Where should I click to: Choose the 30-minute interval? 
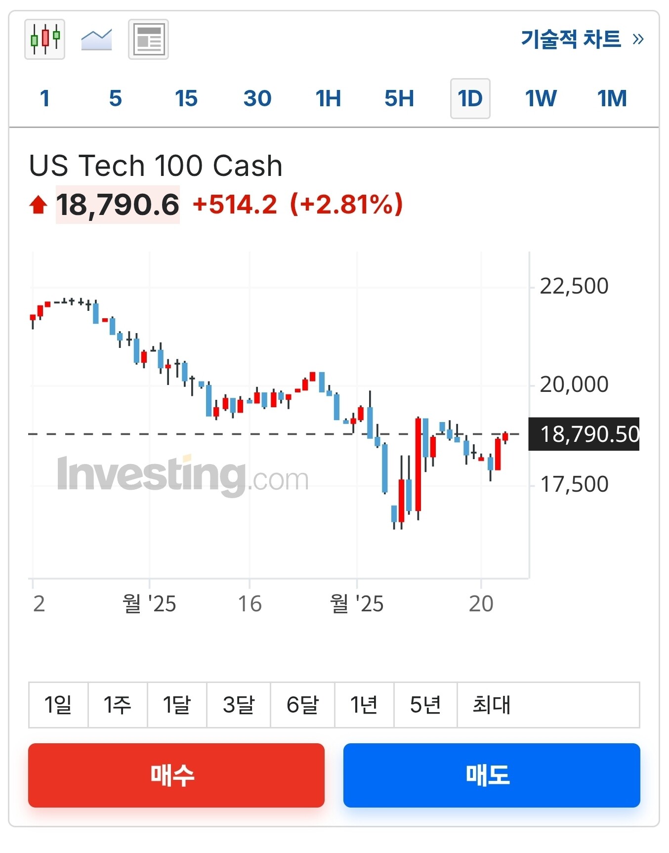click(257, 98)
